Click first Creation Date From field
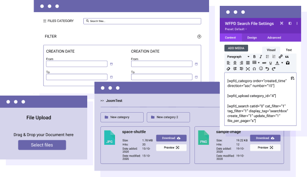The width and height of the screenshot is (307, 177). click(x=77, y=64)
